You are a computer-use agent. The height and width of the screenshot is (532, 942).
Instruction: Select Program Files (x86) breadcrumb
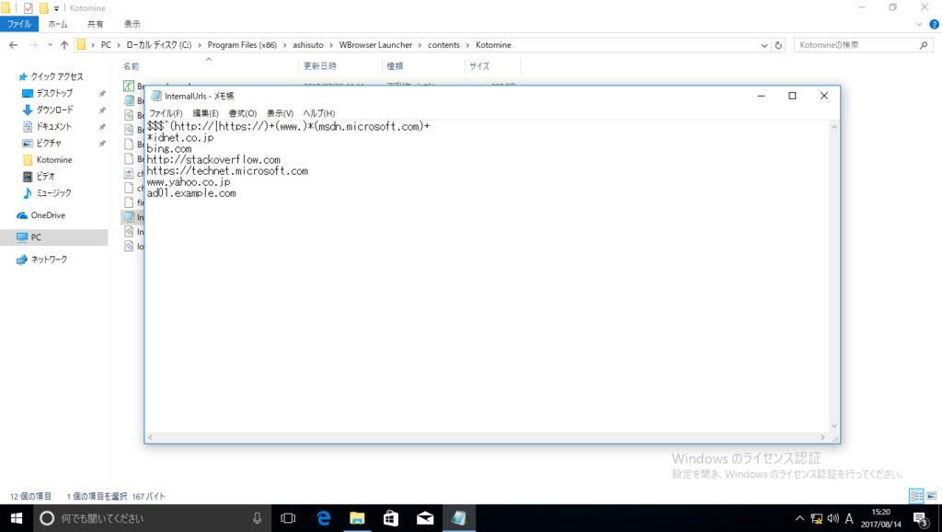pyautogui.click(x=242, y=45)
